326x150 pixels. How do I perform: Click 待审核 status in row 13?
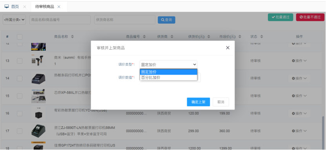tap(255, 61)
